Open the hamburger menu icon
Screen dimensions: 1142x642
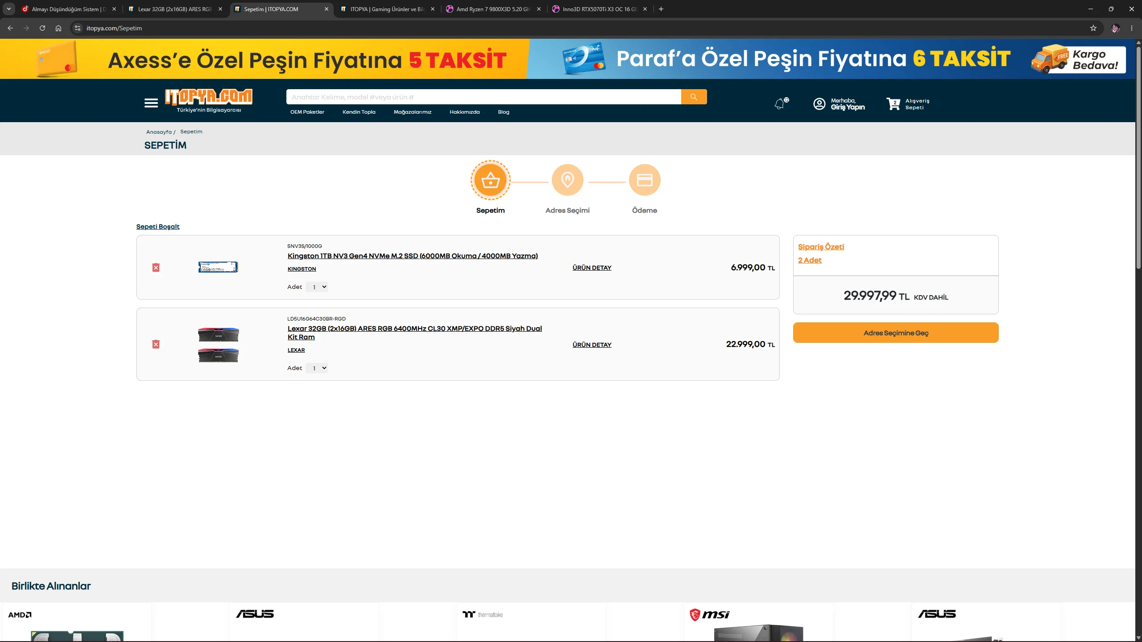point(151,103)
